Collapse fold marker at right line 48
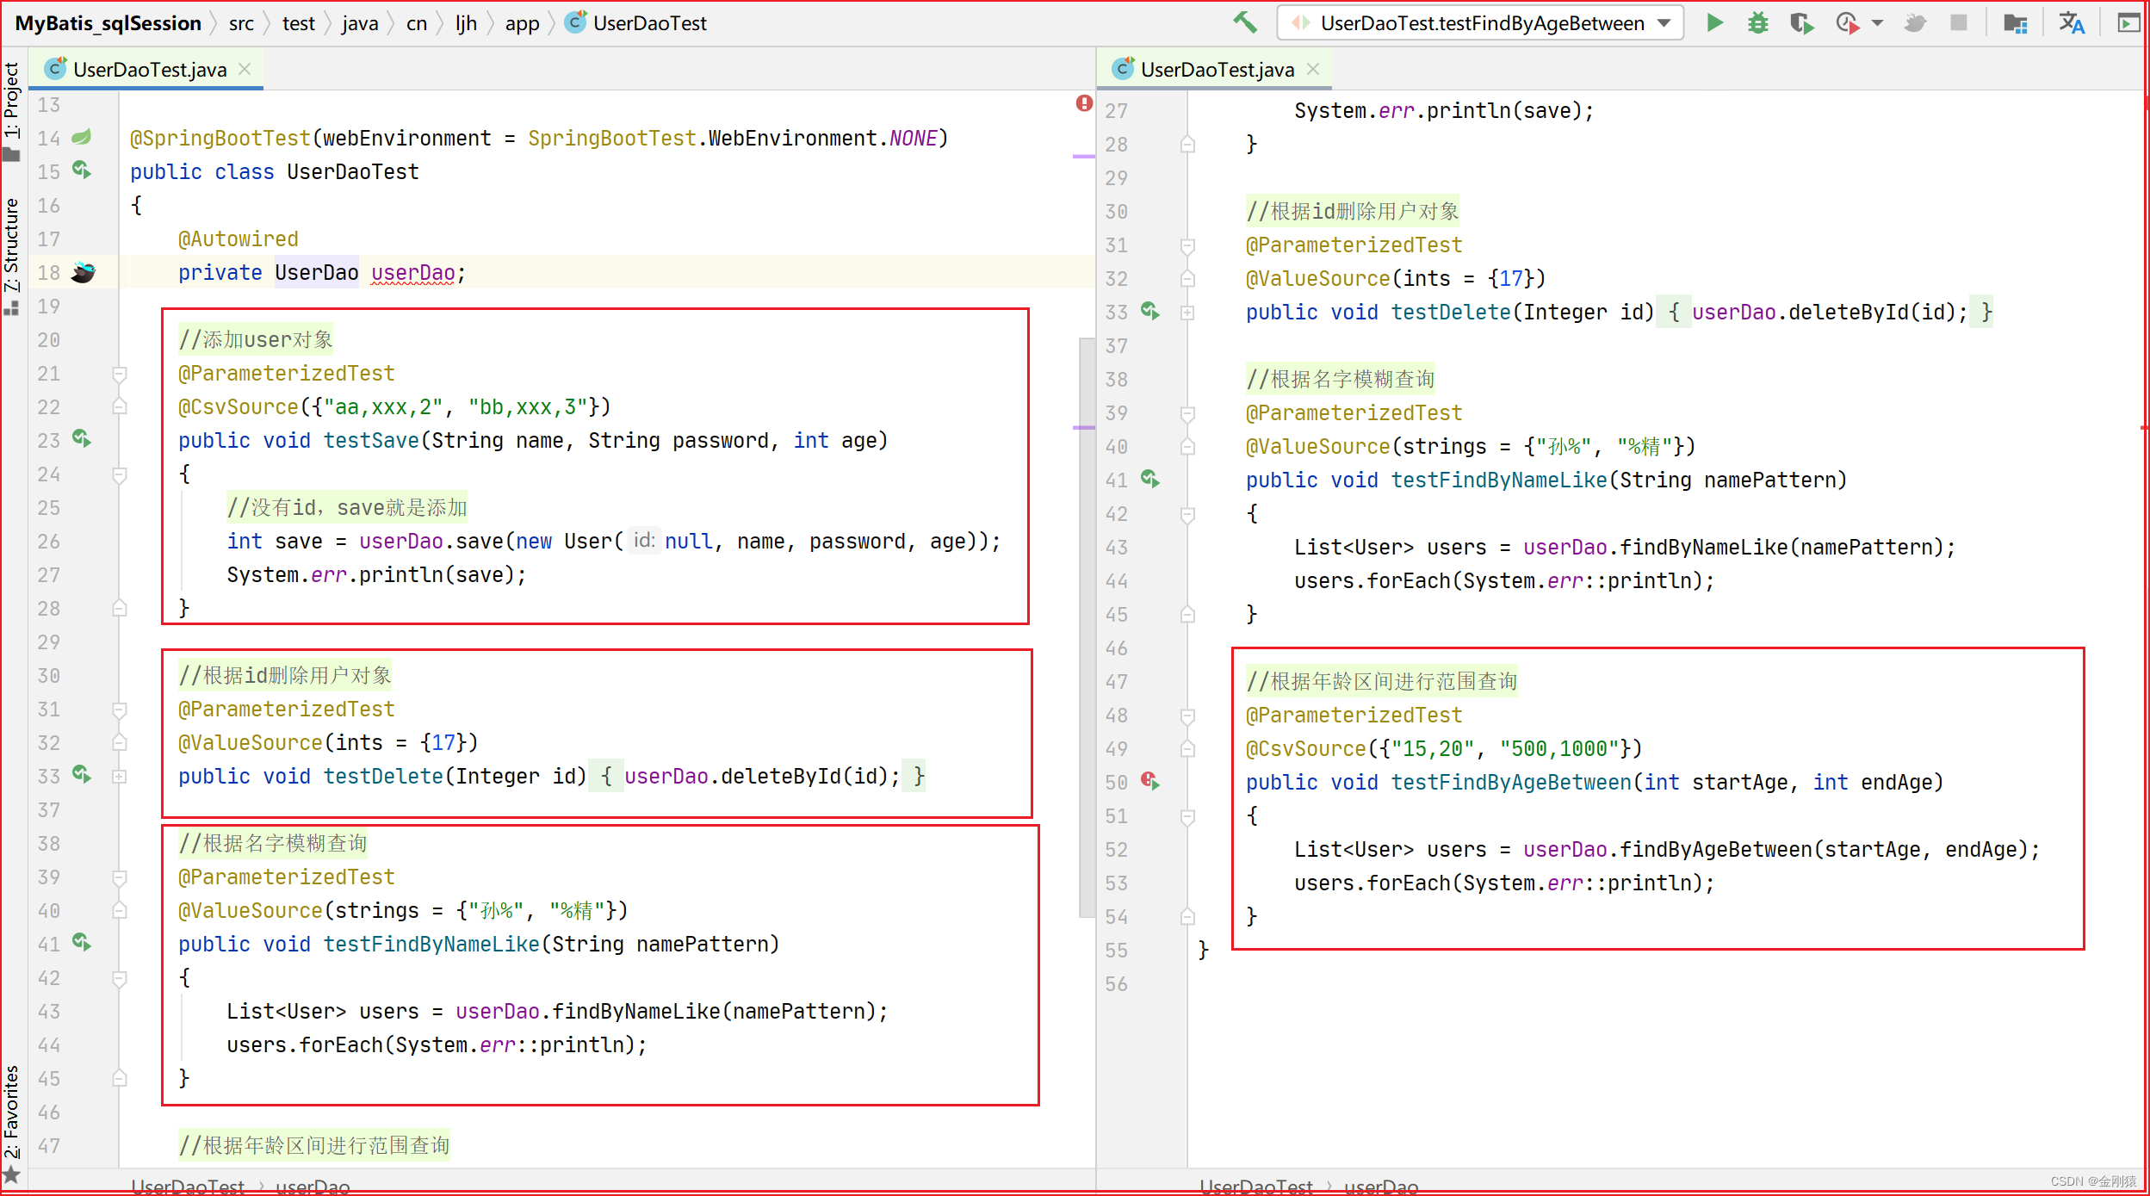Viewport: 2150px width, 1196px height. 1187,716
